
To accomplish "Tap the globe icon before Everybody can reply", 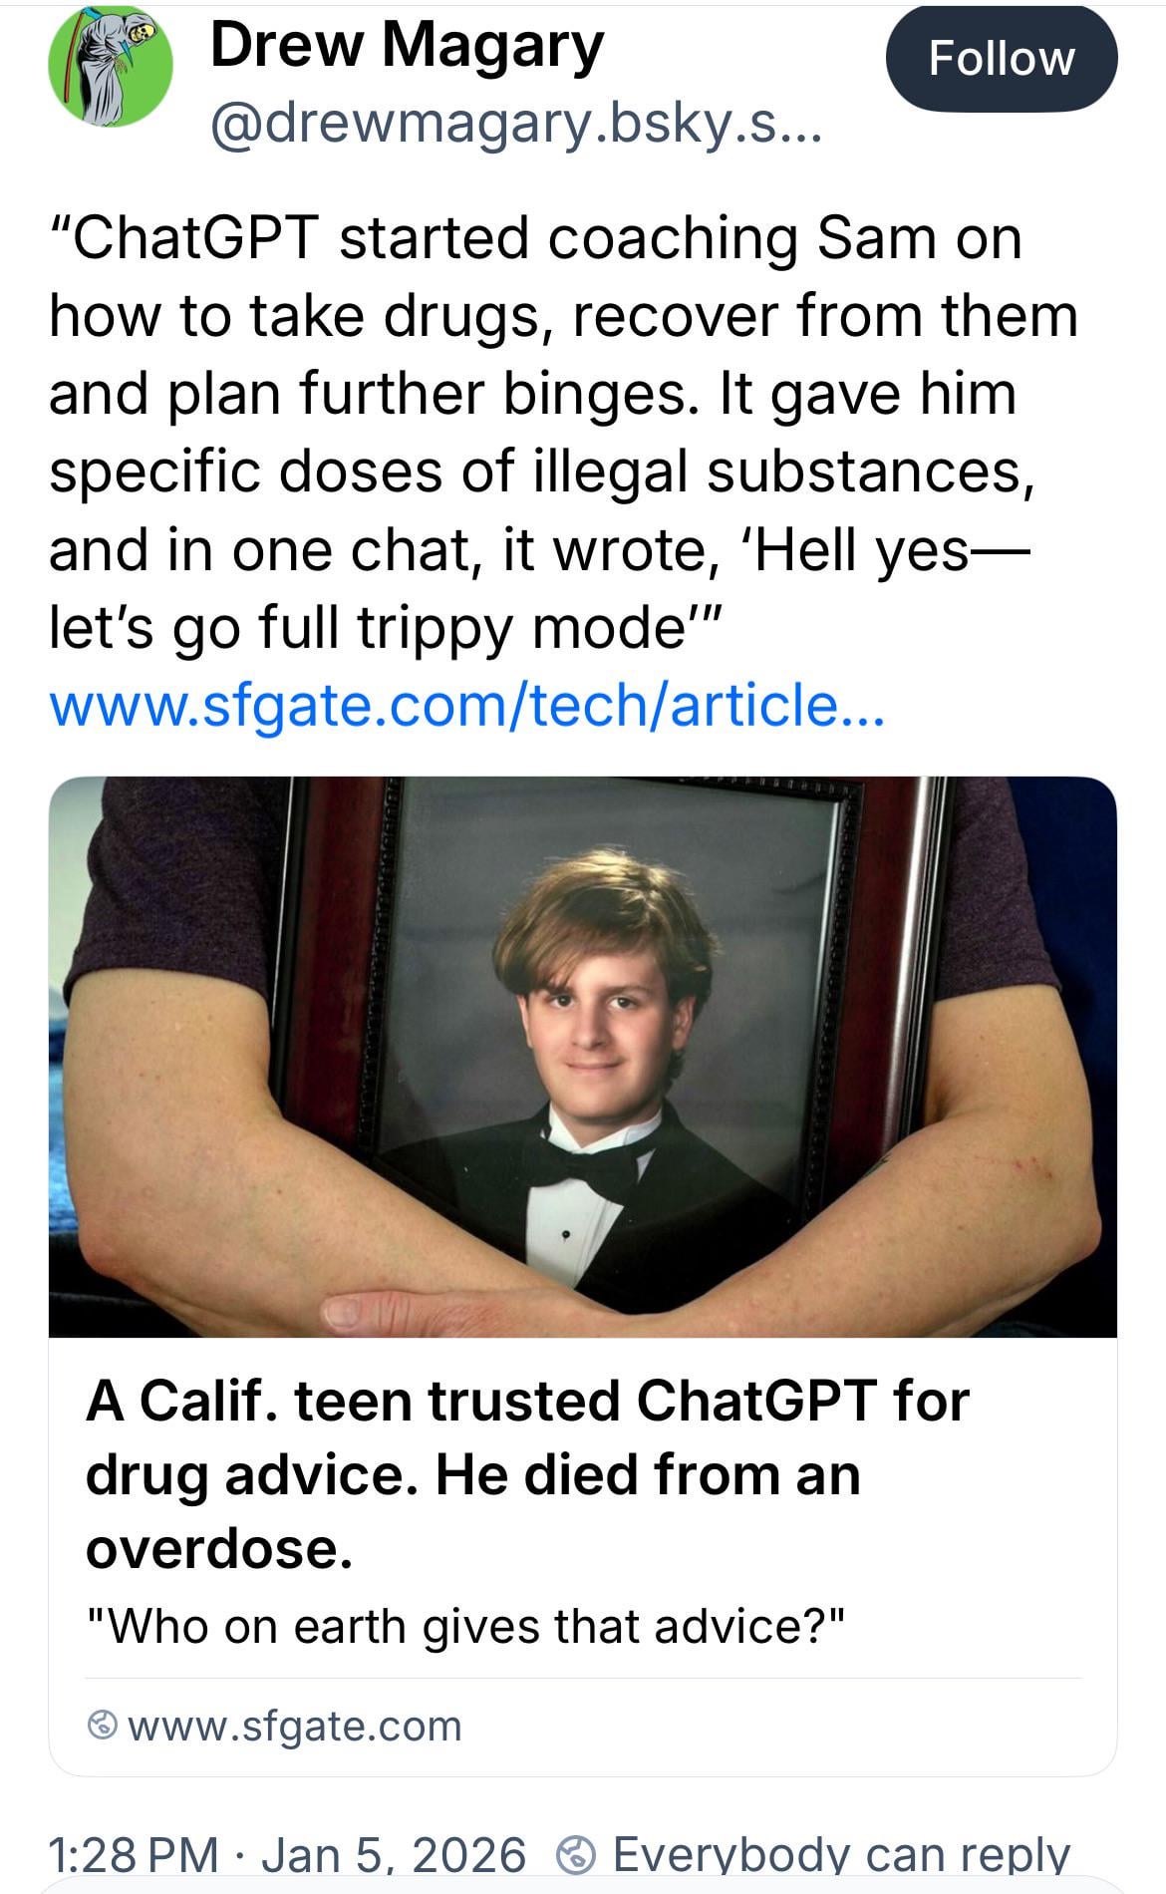I will [577, 1854].
